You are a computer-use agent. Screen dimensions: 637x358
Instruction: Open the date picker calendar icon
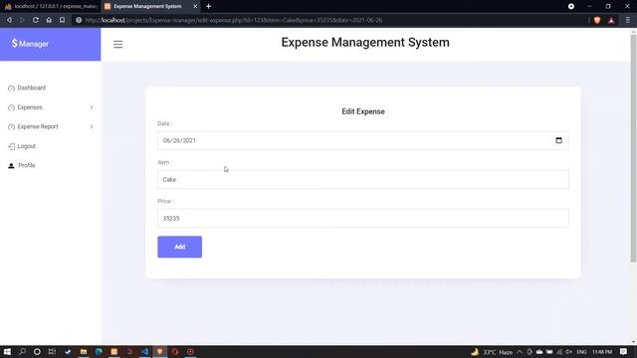[558, 140]
